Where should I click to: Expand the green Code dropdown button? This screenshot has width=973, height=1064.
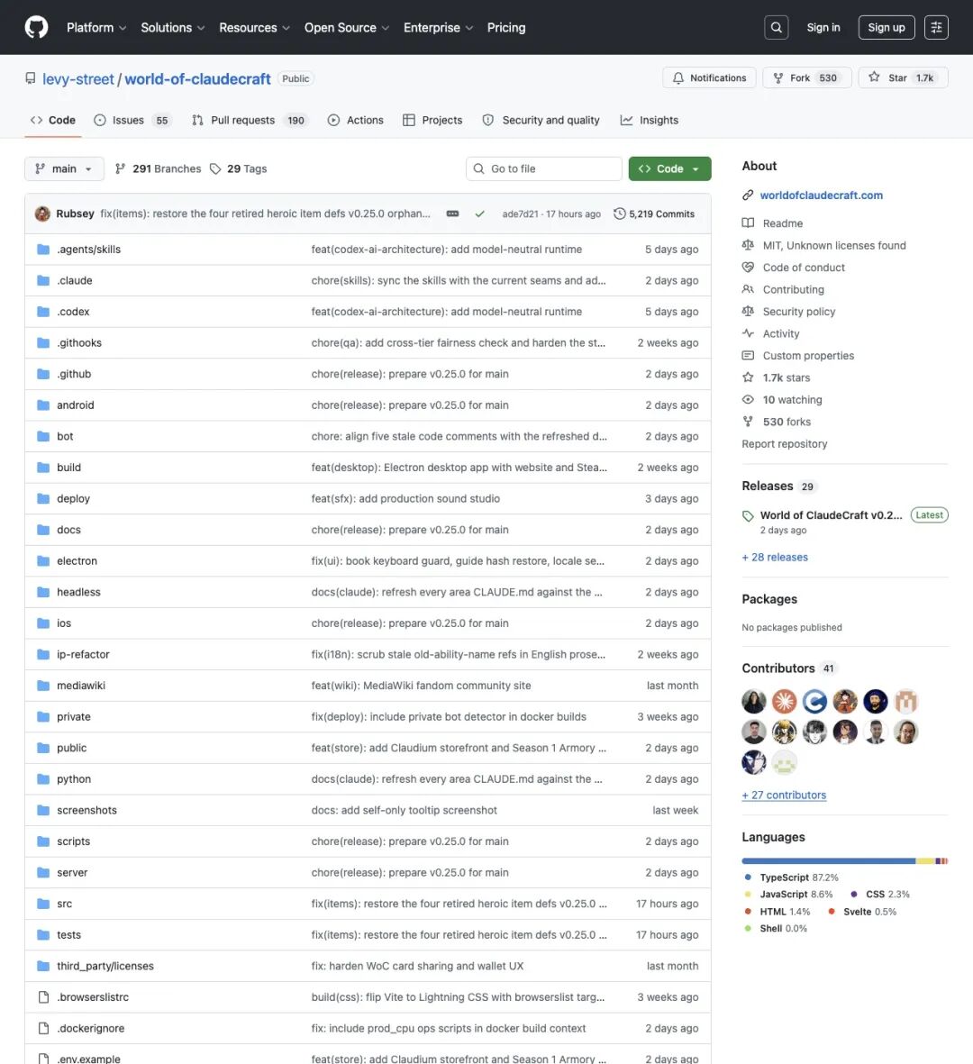pos(669,169)
